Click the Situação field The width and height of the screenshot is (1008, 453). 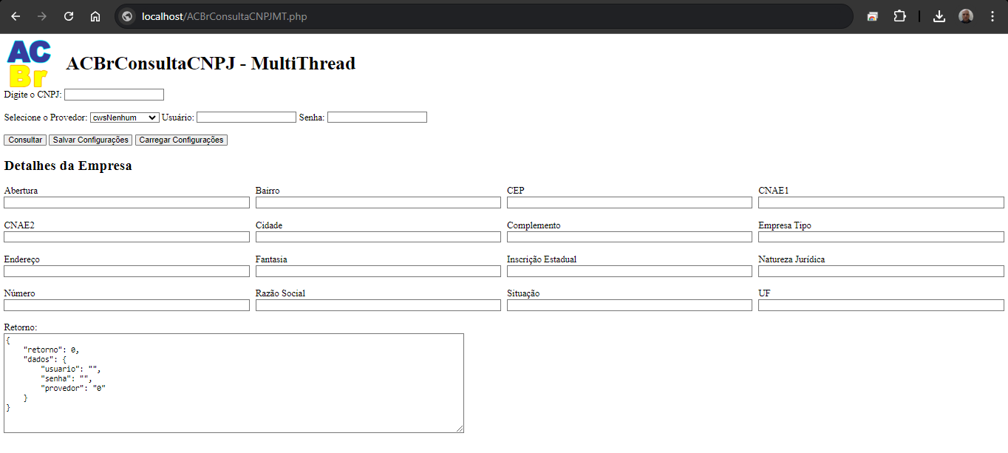(x=630, y=305)
